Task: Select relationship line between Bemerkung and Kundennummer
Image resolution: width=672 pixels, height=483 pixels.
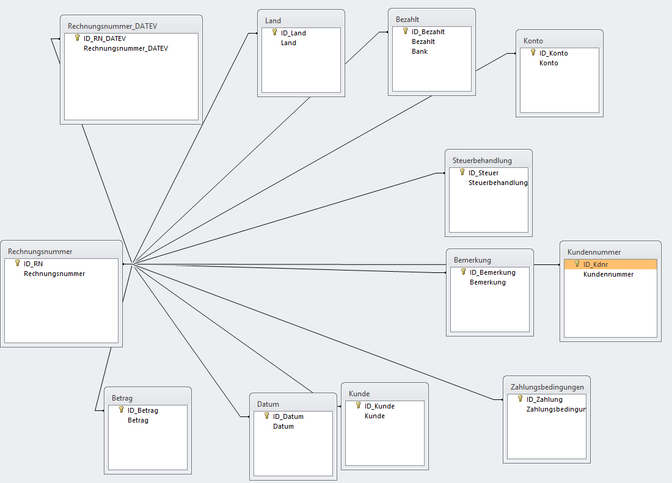Action: pos(546,264)
